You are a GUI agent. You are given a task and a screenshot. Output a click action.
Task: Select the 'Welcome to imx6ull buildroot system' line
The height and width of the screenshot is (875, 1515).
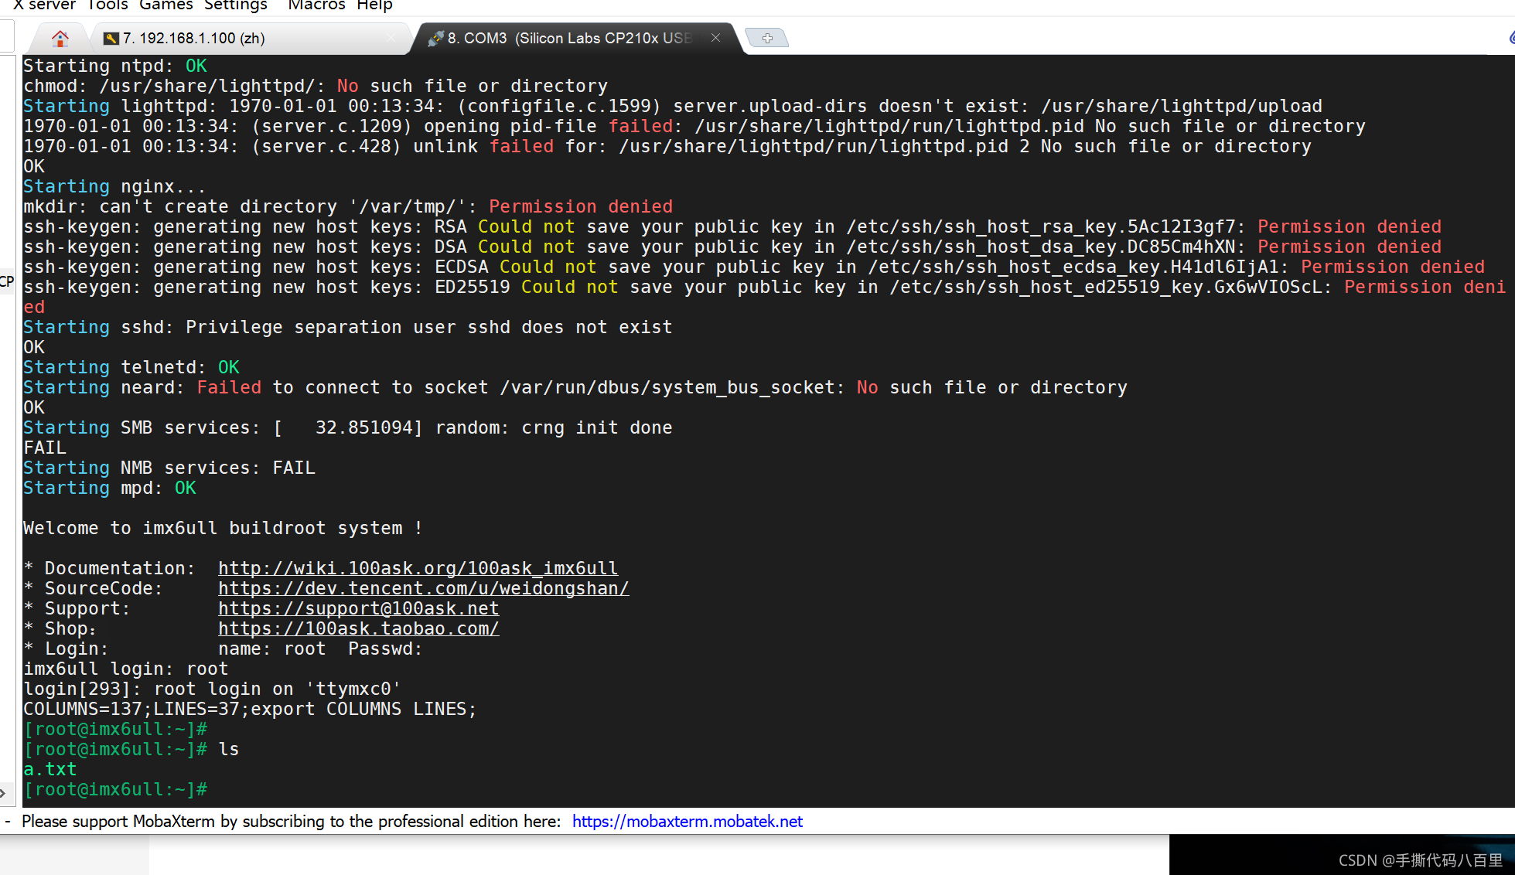point(223,528)
